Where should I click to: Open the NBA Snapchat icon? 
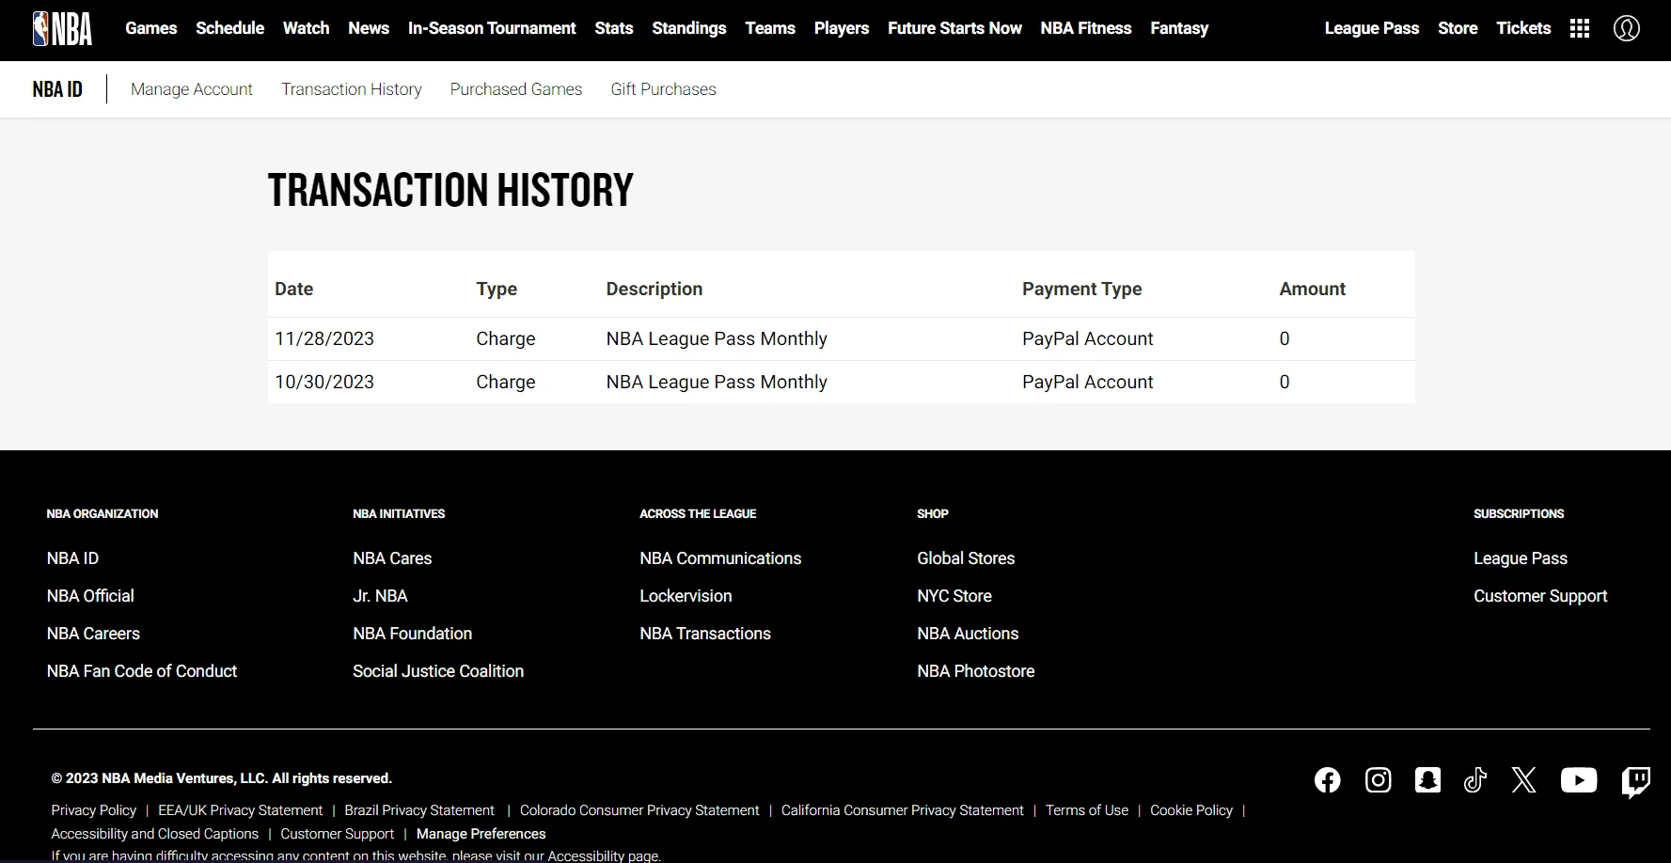(x=1428, y=780)
